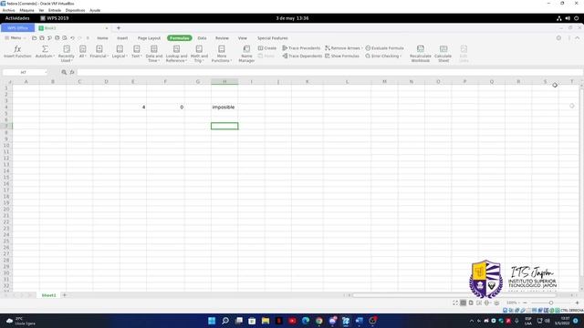Image resolution: width=584 pixels, height=328 pixels.
Task: Click Create names from selection
Action: pos(267,48)
